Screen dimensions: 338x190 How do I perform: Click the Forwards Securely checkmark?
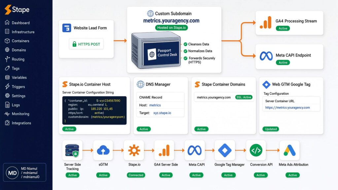point(186,58)
